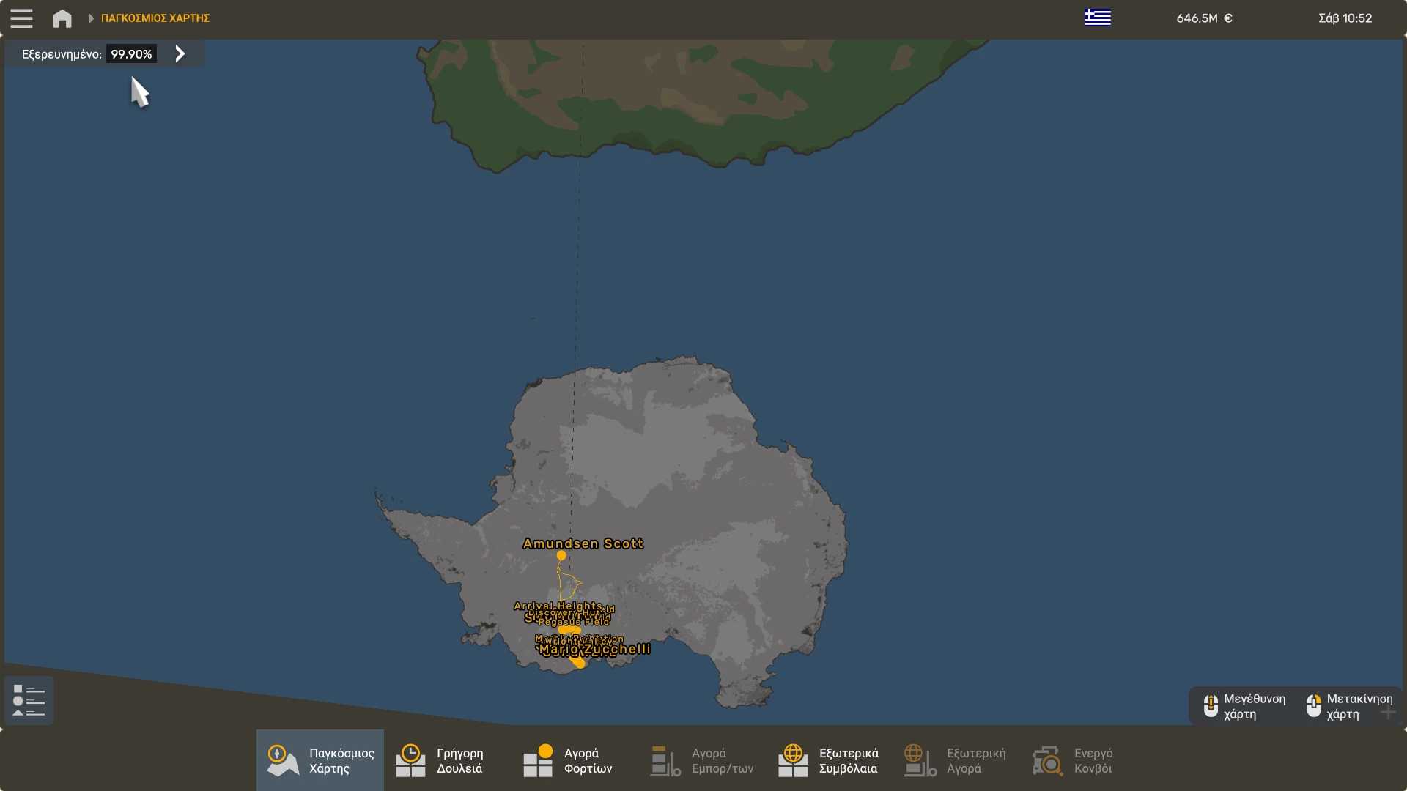Open map legend list icon
The image size is (1407, 791).
[x=29, y=701]
